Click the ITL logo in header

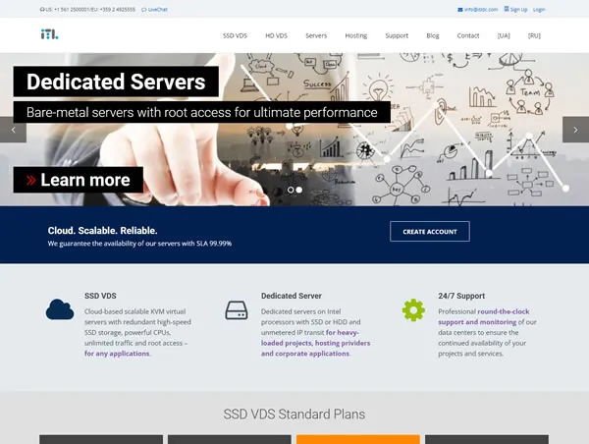point(50,34)
